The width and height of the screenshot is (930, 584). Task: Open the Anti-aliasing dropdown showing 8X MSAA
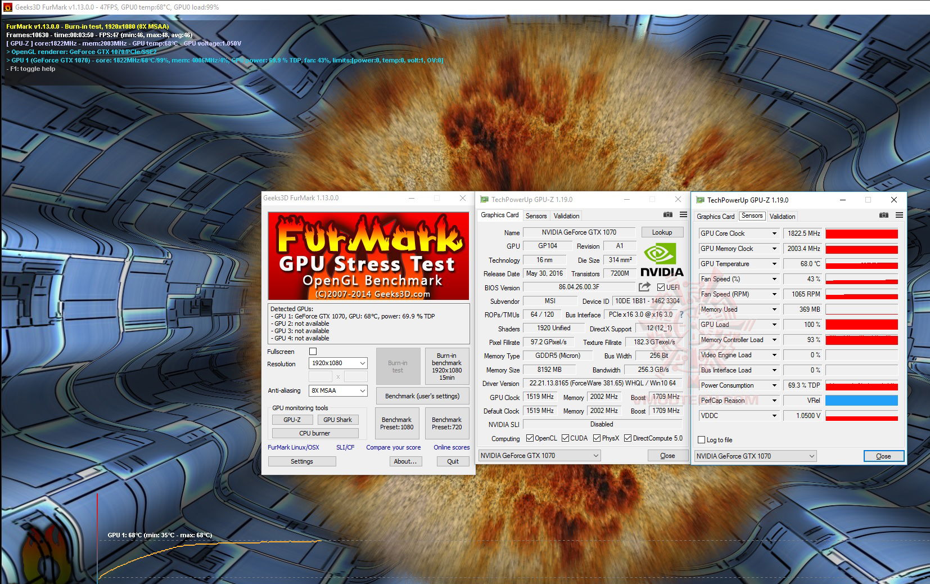(338, 390)
